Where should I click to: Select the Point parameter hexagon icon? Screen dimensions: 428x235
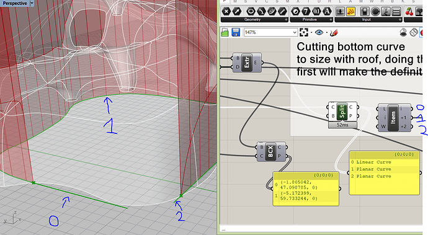coord(226,11)
